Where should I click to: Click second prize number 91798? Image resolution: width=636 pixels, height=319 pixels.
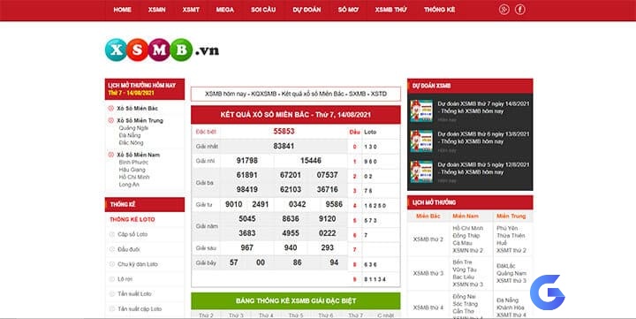pyautogui.click(x=247, y=161)
